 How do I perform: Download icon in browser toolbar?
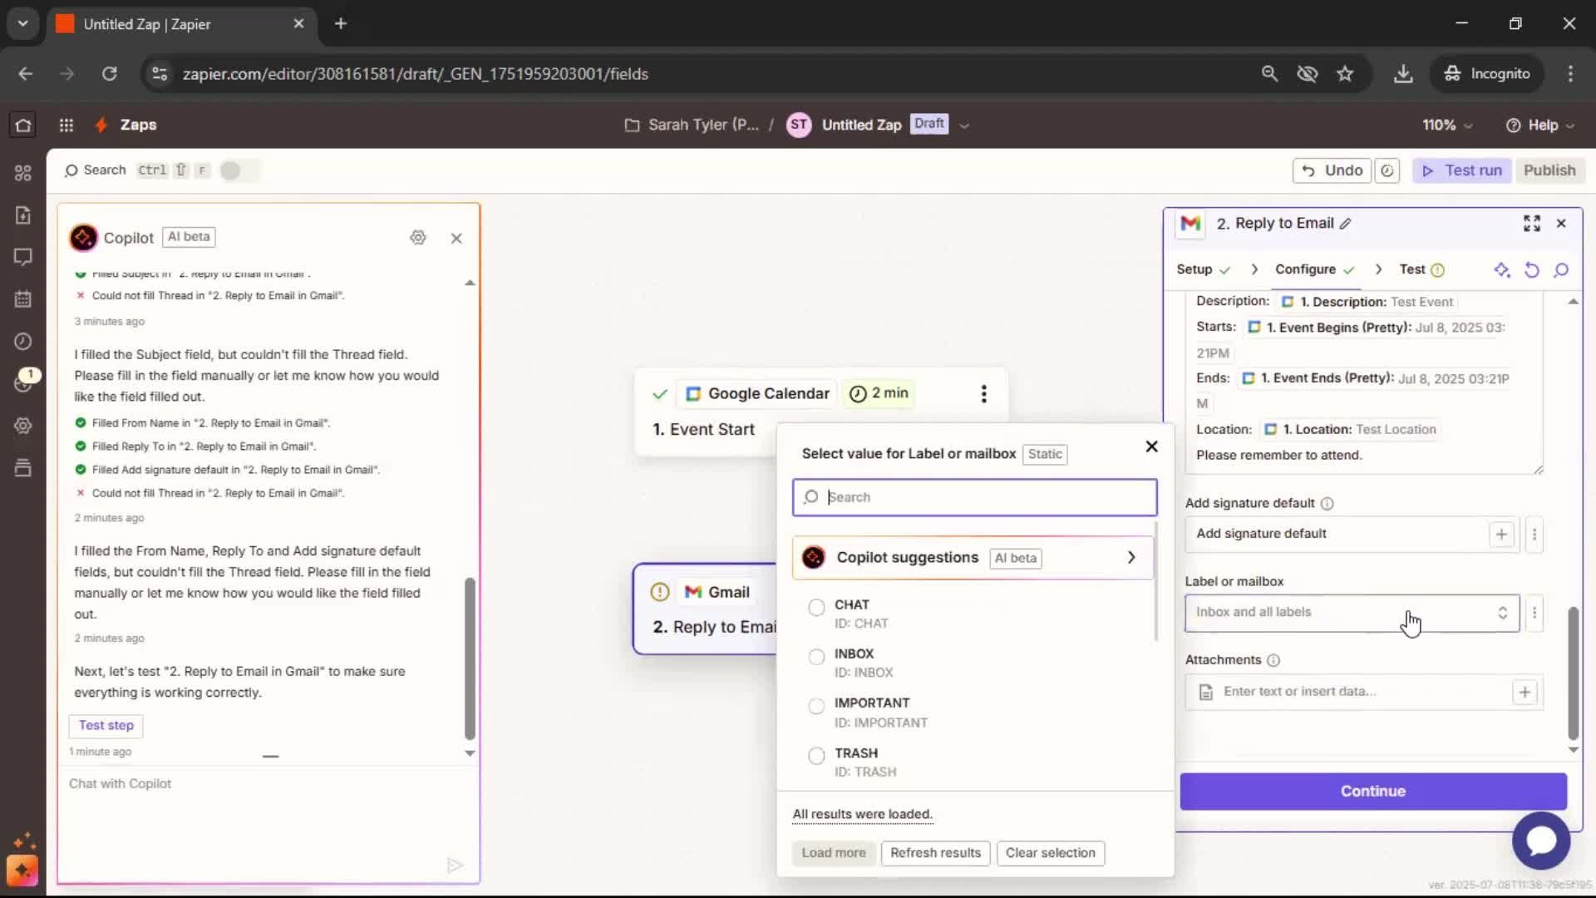tap(1403, 74)
